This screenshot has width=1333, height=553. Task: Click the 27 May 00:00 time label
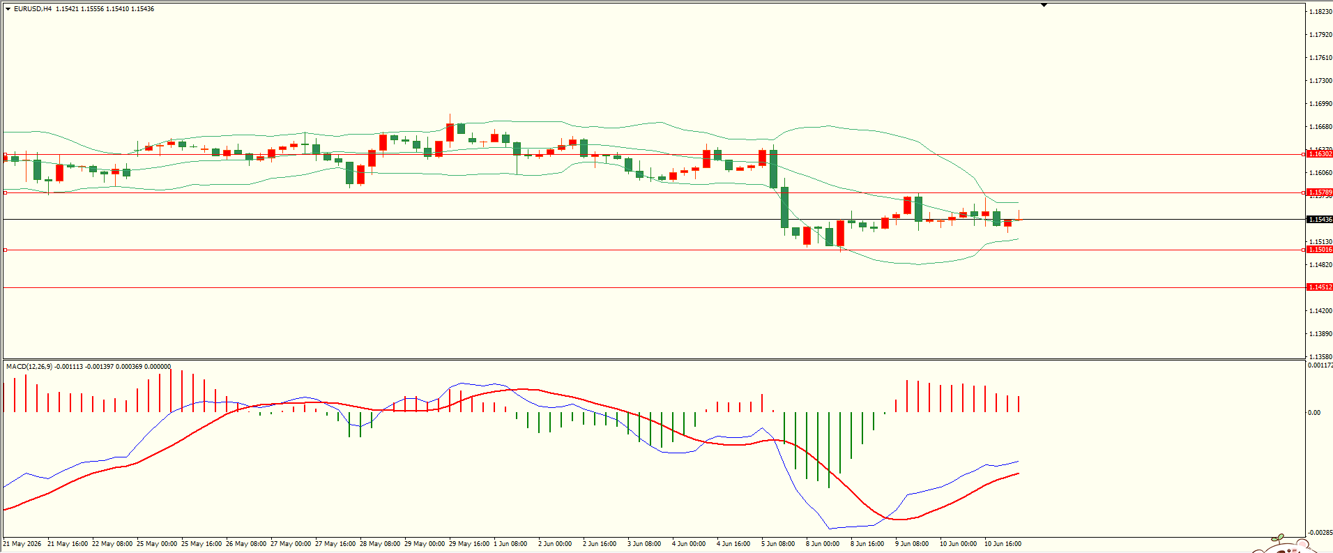[x=291, y=544]
